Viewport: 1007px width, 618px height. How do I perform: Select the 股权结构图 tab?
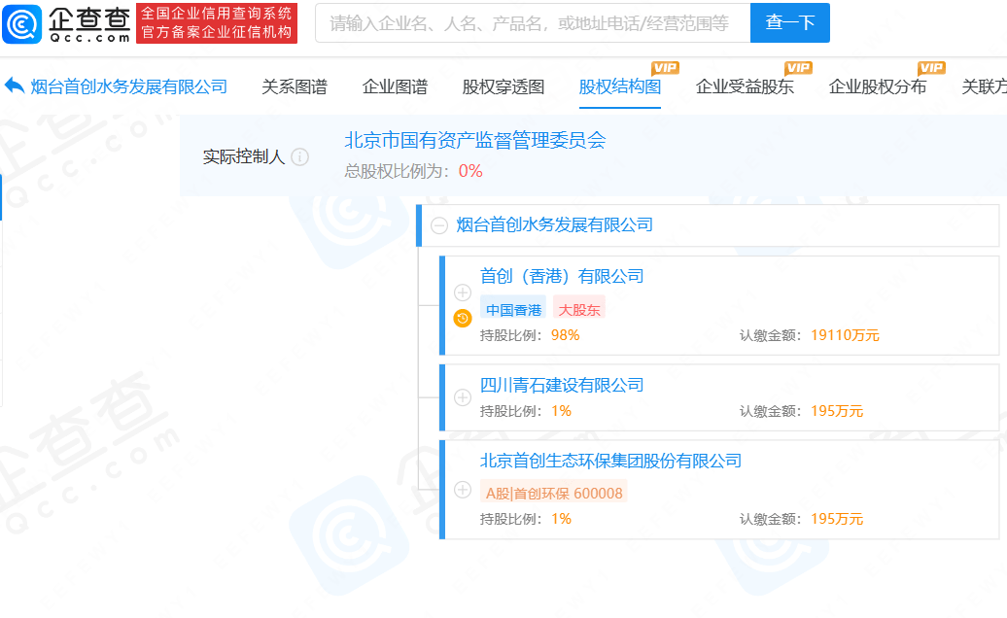click(x=620, y=86)
